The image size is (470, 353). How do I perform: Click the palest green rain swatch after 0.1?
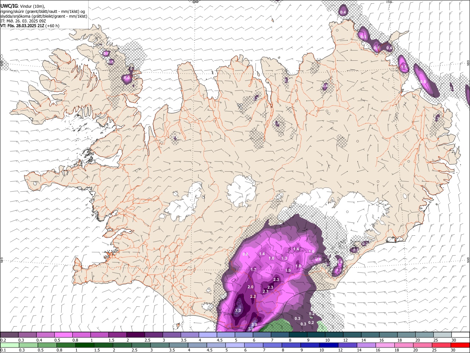click(x=10, y=345)
